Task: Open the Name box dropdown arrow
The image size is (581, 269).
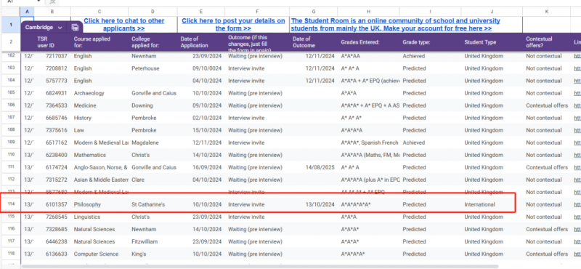Action: [x=39, y=1]
